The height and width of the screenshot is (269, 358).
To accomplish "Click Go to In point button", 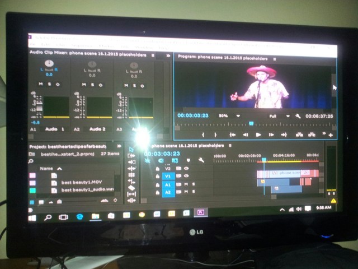I will (x=232, y=134).
